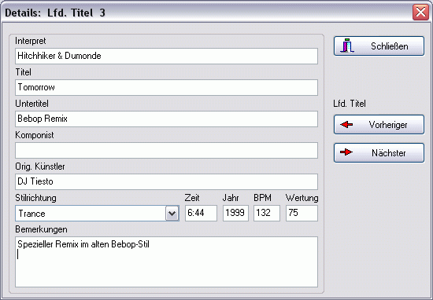Click the Interpret field with Hitchhiker & Dumonde
Viewport: 433px width, 300px height.
(x=167, y=57)
